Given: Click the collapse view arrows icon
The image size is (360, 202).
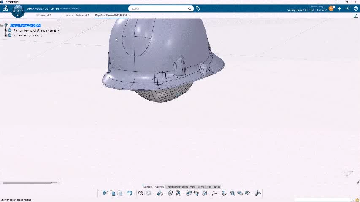Looking at the screenshot, I should 356,15.
